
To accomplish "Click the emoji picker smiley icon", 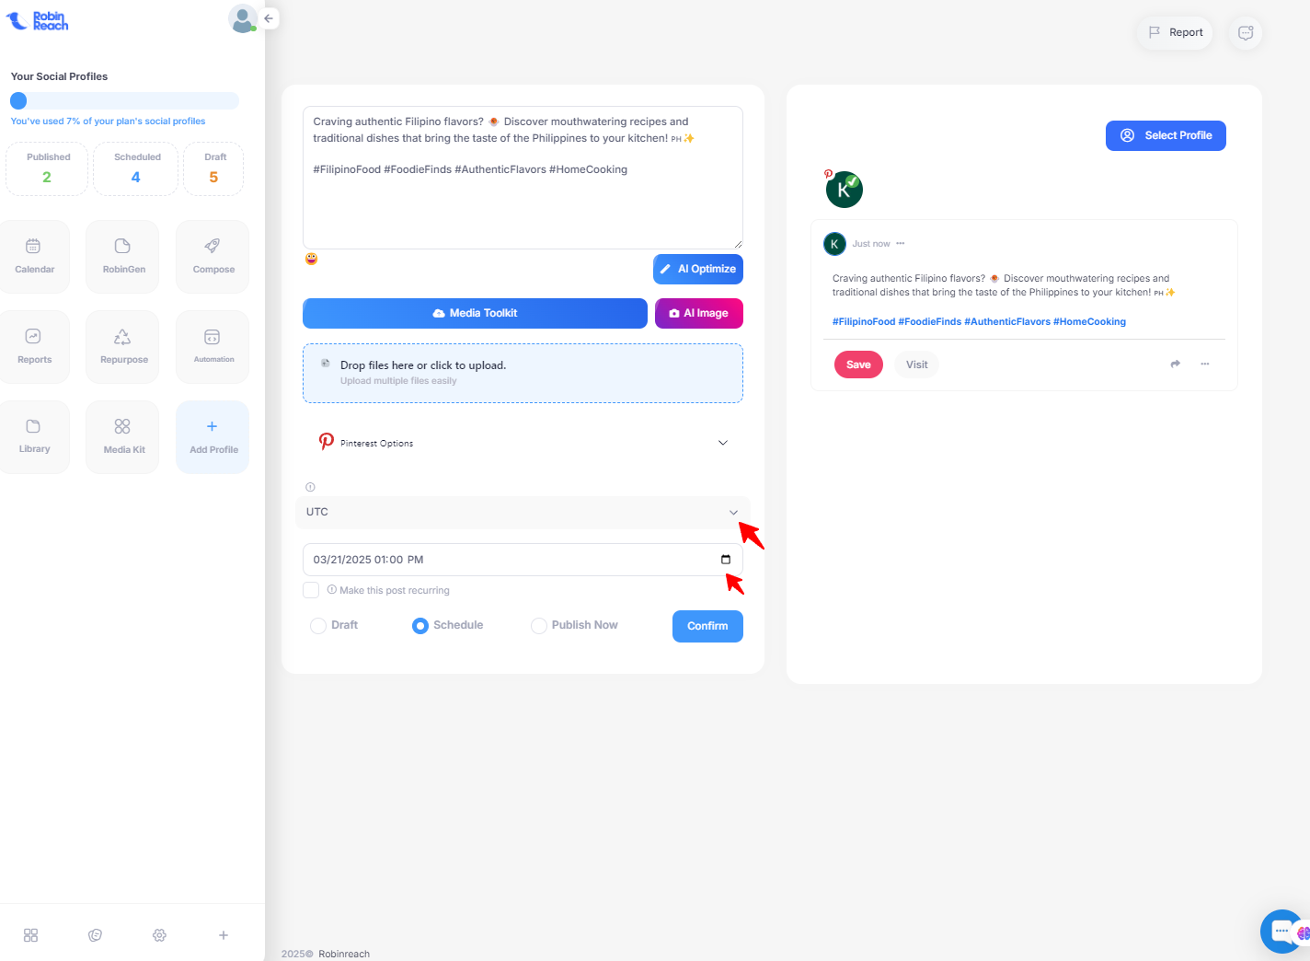I will tap(311, 259).
